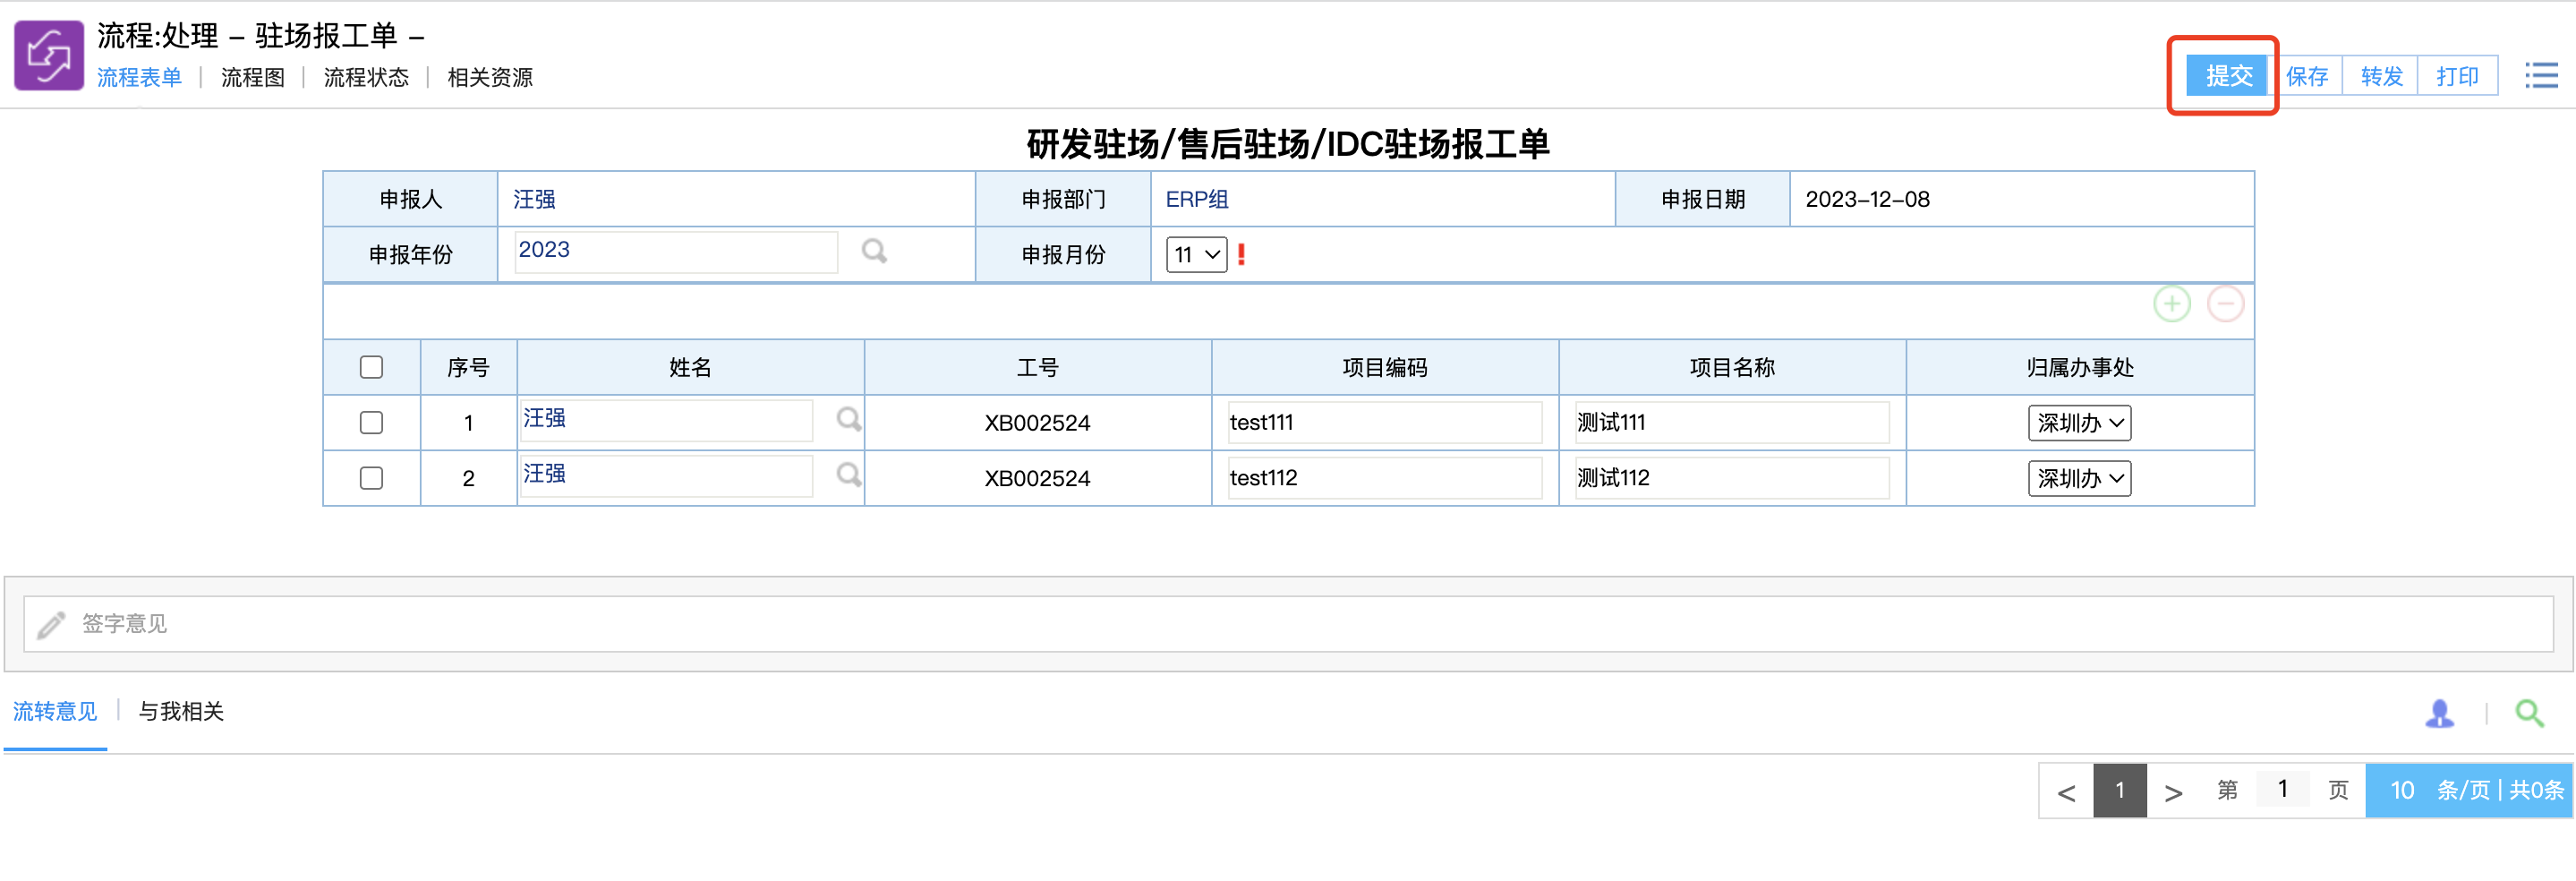Click the green add row plus icon
2576x881 pixels.
click(x=2171, y=304)
